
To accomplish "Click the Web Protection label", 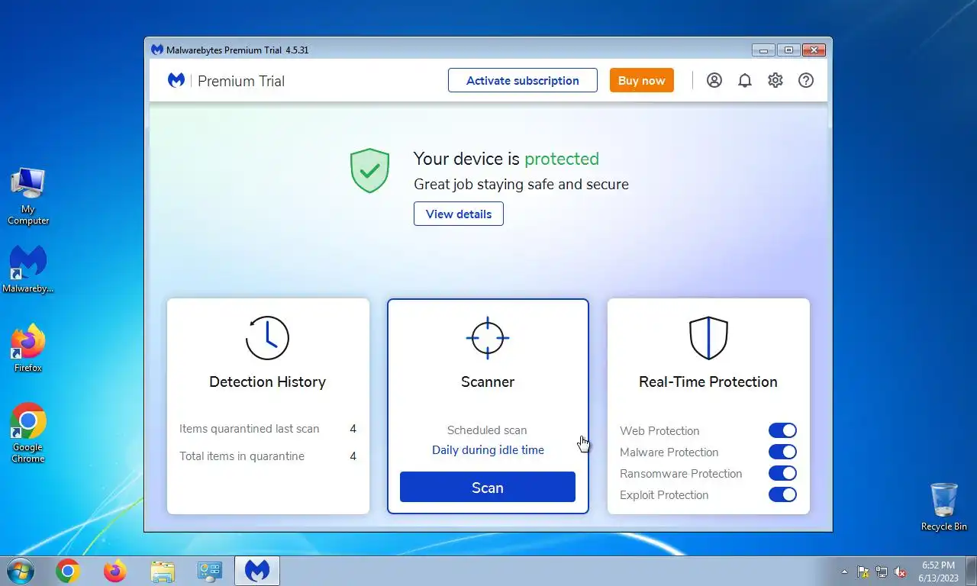I will point(659,430).
